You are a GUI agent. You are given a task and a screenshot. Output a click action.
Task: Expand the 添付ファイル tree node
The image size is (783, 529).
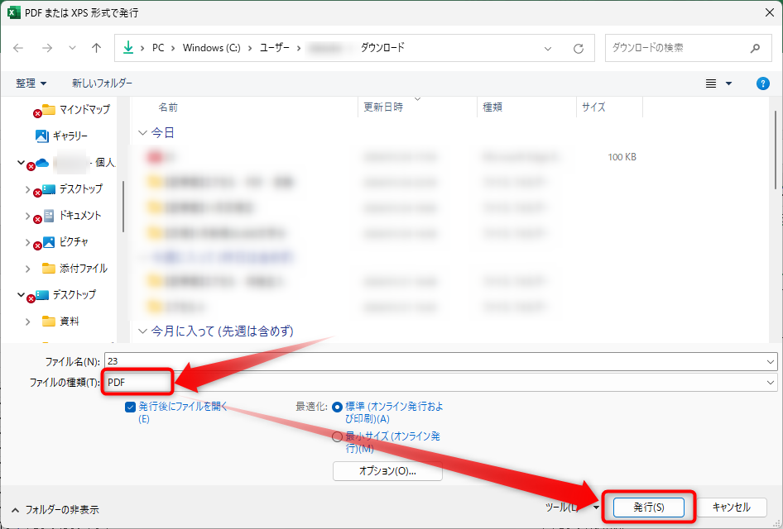(27, 269)
